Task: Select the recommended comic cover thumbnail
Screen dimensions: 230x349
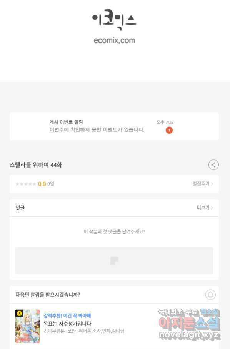Action: [28, 326]
